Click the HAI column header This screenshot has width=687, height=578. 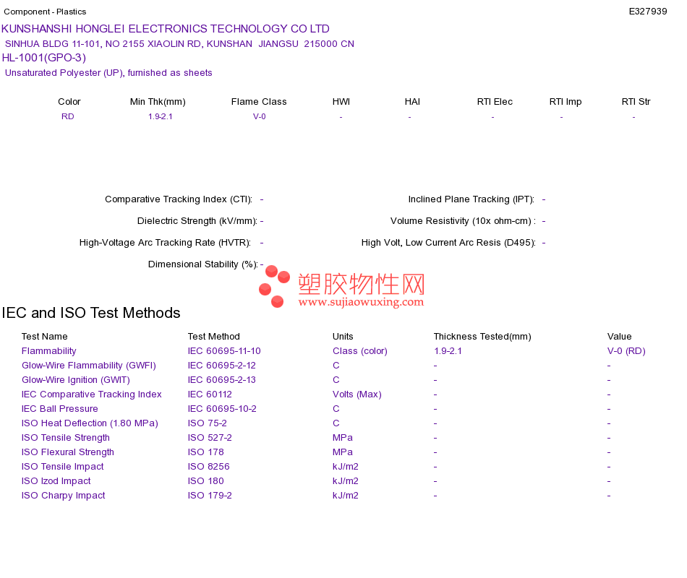pyautogui.click(x=412, y=102)
